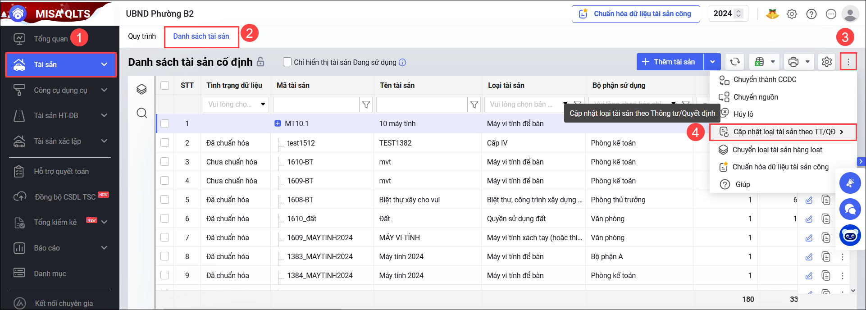Click the Thêm tài sản button
This screenshot has width=866, height=310.
670,62
